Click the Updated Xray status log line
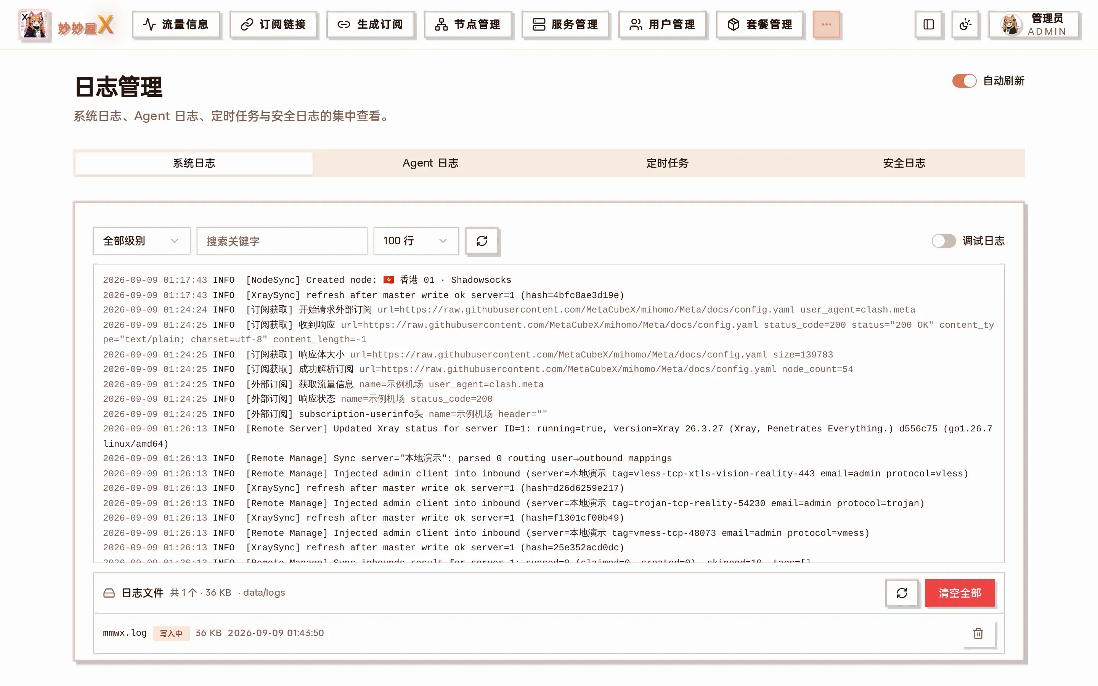Image resolution: width=1098 pixels, height=686 pixels. tap(547, 436)
